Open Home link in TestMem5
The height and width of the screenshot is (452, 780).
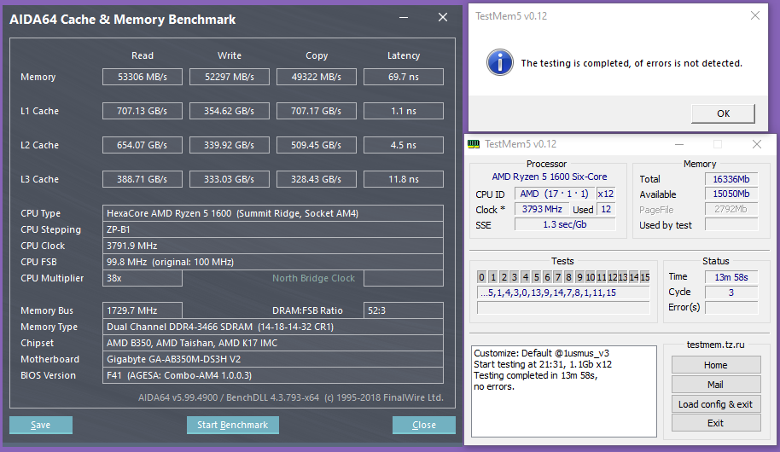coord(716,365)
